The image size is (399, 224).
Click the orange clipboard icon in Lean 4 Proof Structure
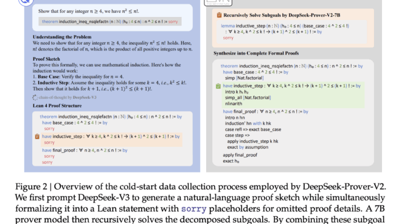(x=37, y=137)
